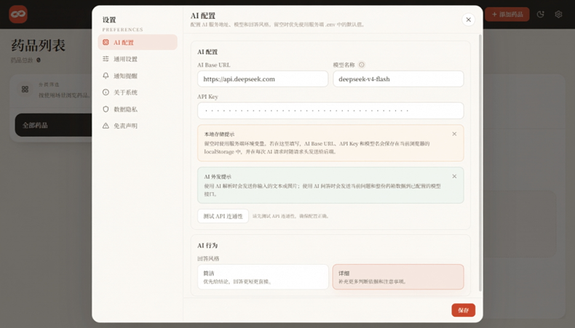Viewport: 575px width, 328px height.
Task: Click the API Key input field
Action: (330, 111)
